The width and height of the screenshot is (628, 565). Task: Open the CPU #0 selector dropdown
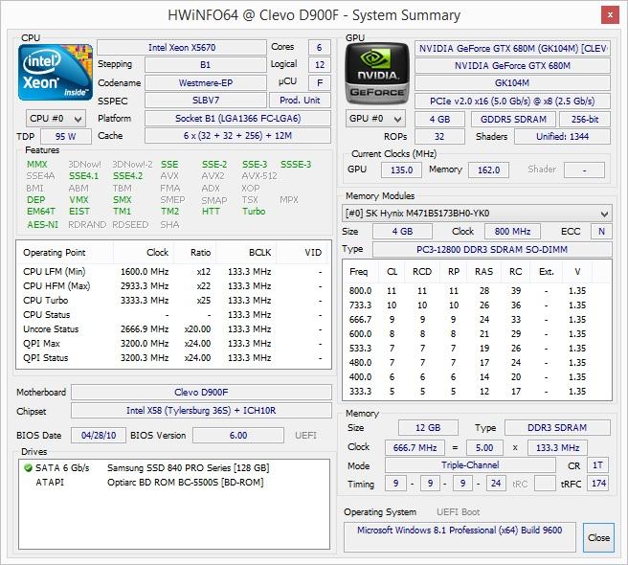click(x=56, y=119)
